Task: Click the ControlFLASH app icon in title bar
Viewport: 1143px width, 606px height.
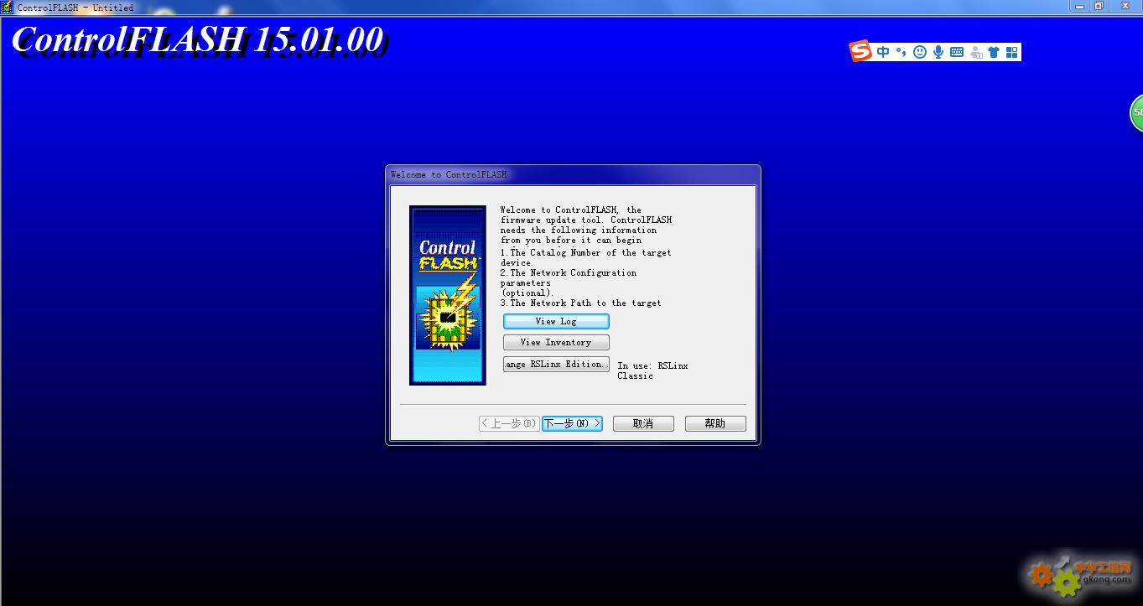Action: 7,7
